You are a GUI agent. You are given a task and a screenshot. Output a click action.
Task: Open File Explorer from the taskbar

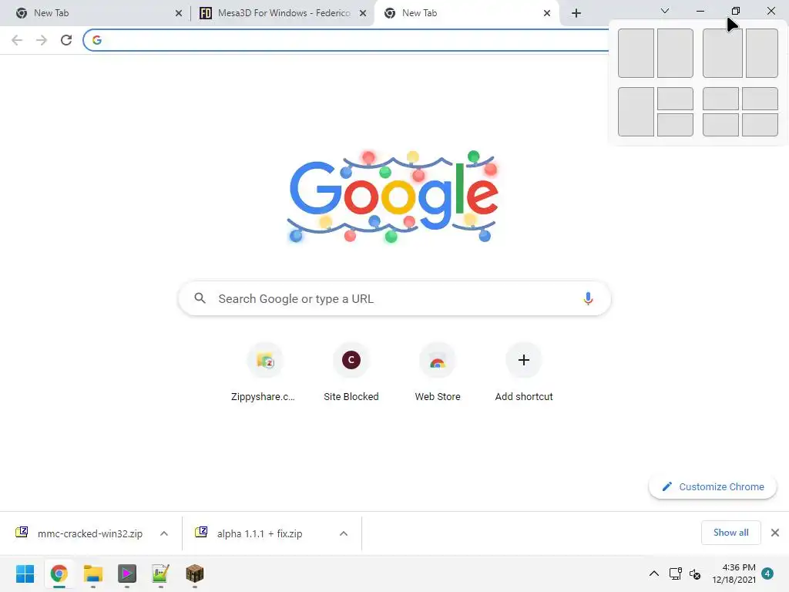point(93,573)
